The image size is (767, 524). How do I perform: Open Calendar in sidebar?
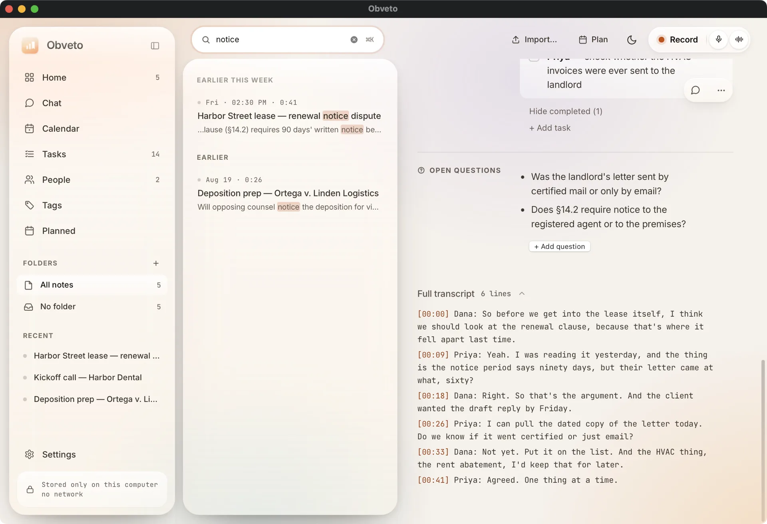[92, 129]
